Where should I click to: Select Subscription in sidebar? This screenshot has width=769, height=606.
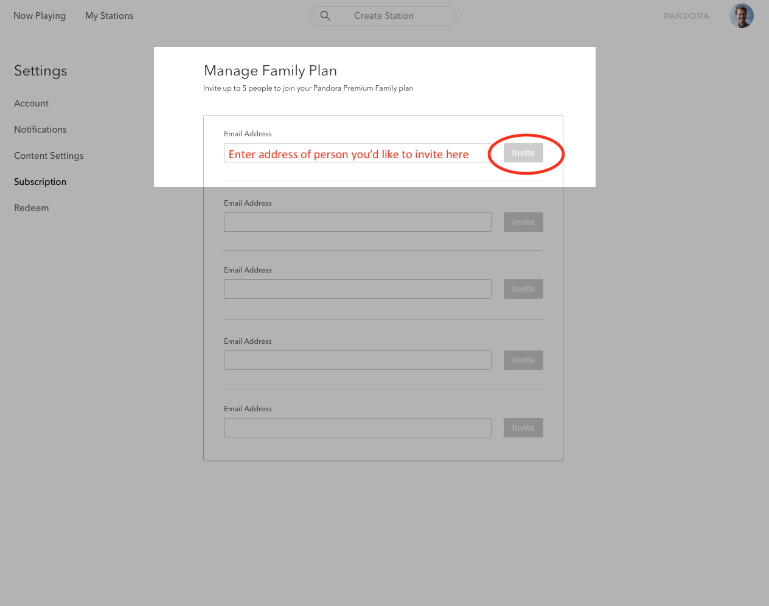tap(40, 182)
